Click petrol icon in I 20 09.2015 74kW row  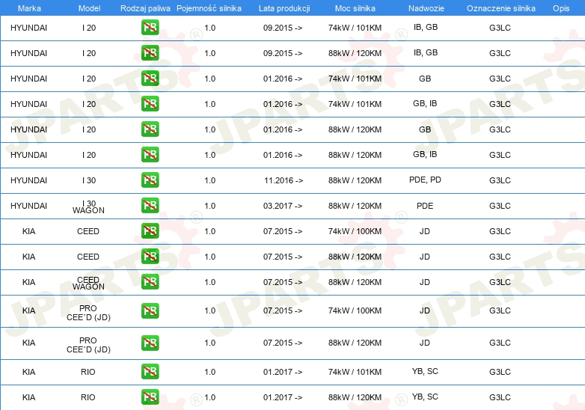tap(150, 28)
